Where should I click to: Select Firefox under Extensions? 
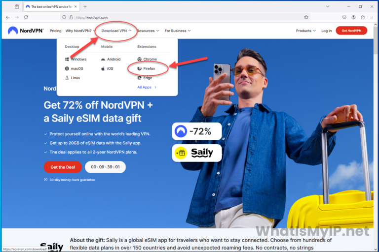click(146, 68)
